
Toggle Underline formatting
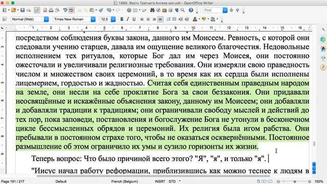pos(134,19)
